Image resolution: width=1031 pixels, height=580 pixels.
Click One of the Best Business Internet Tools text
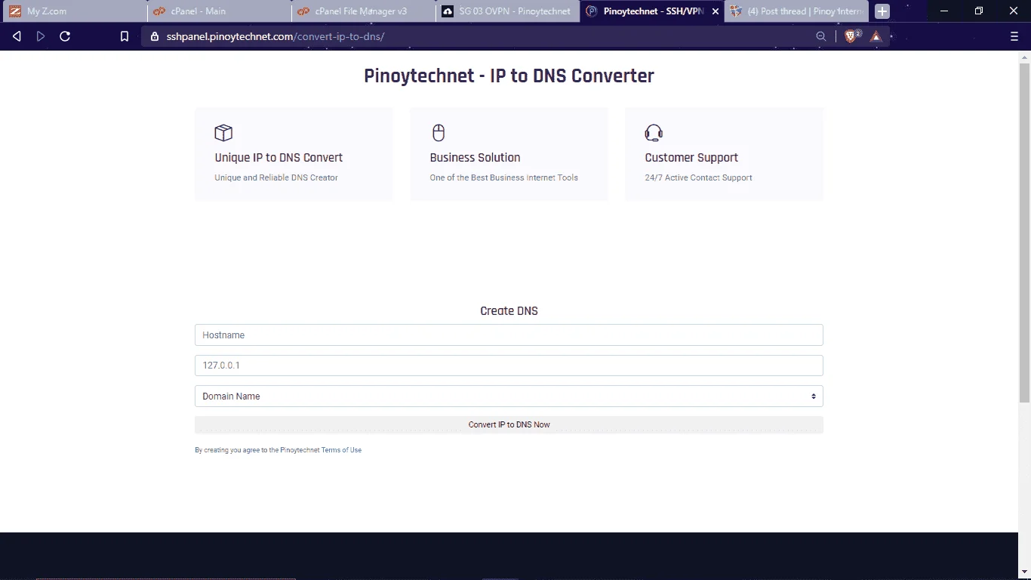[503, 178]
